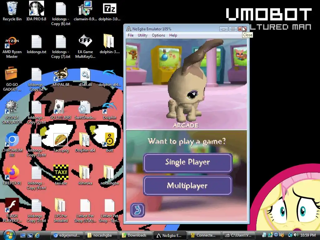The image size is (320, 240).
Task: Open the Windows Start menu
Action: 9,235
